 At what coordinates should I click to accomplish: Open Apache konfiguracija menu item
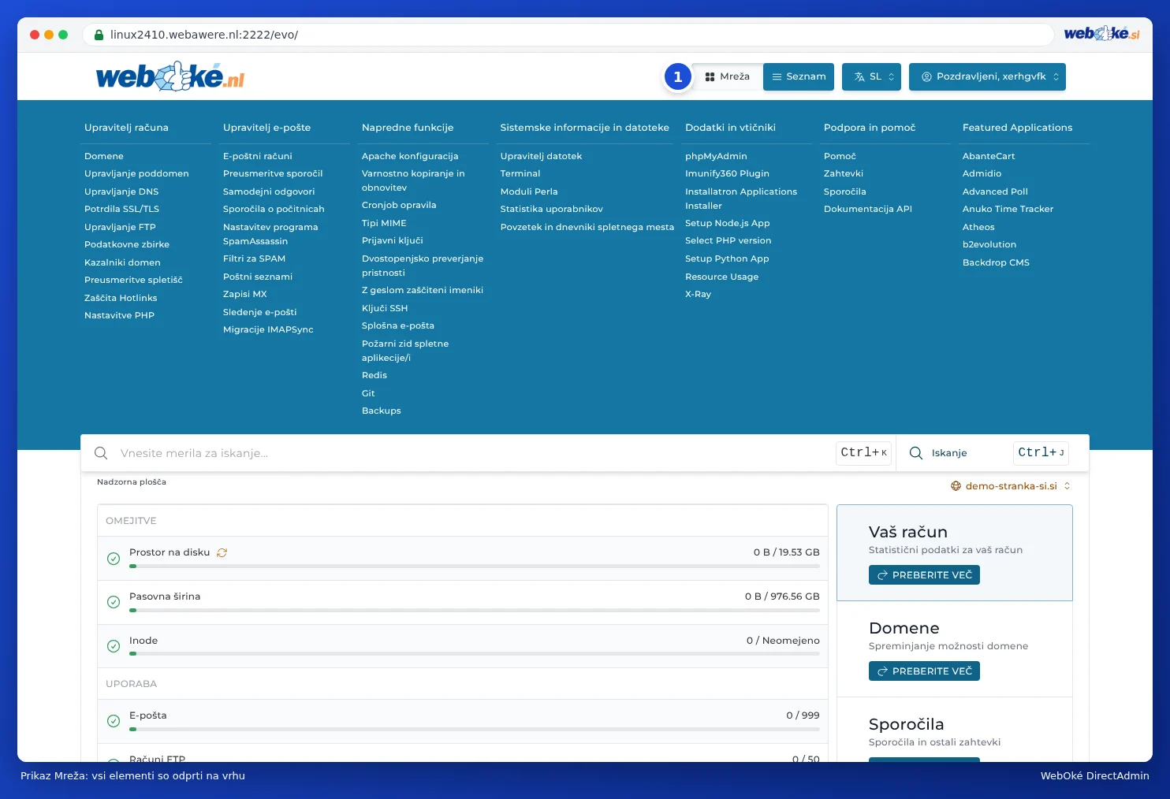click(410, 156)
